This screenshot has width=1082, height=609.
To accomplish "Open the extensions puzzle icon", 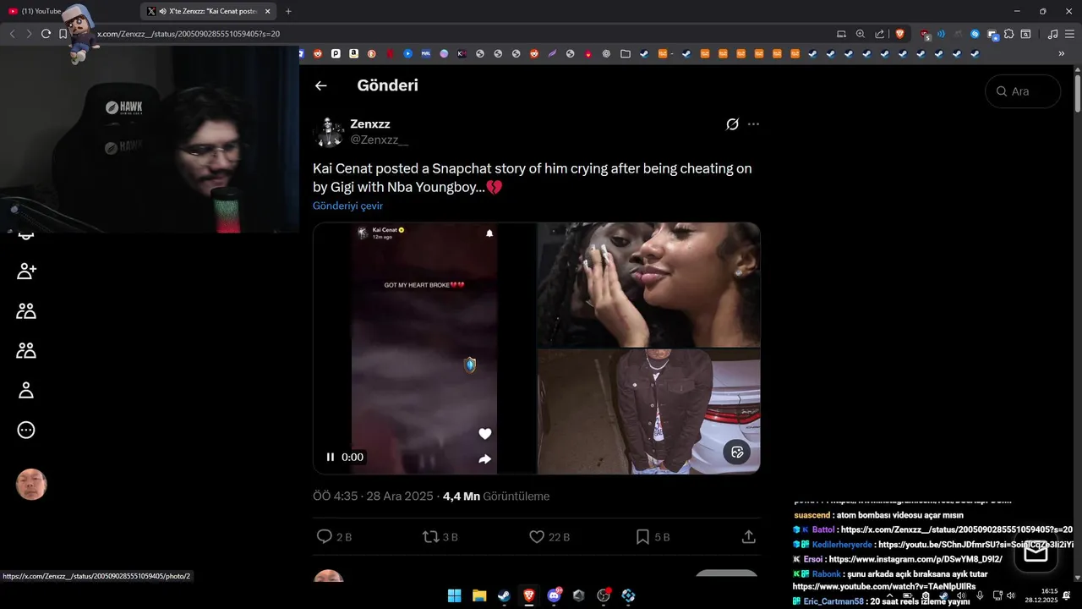I will (x=1009, y=34).
